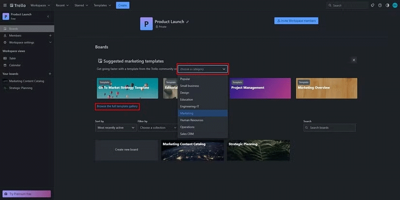Add a new board with plus icon

click(x=50, y=74)
